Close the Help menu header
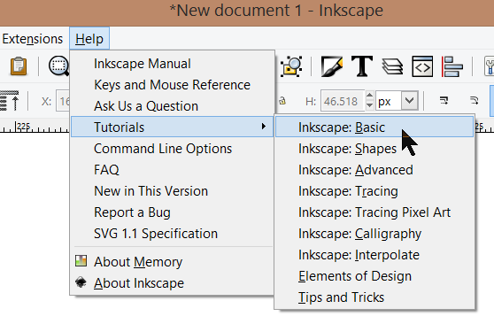The height and width of the screenshot is (324, 494). pyautogui.click(x=89, y=39)
